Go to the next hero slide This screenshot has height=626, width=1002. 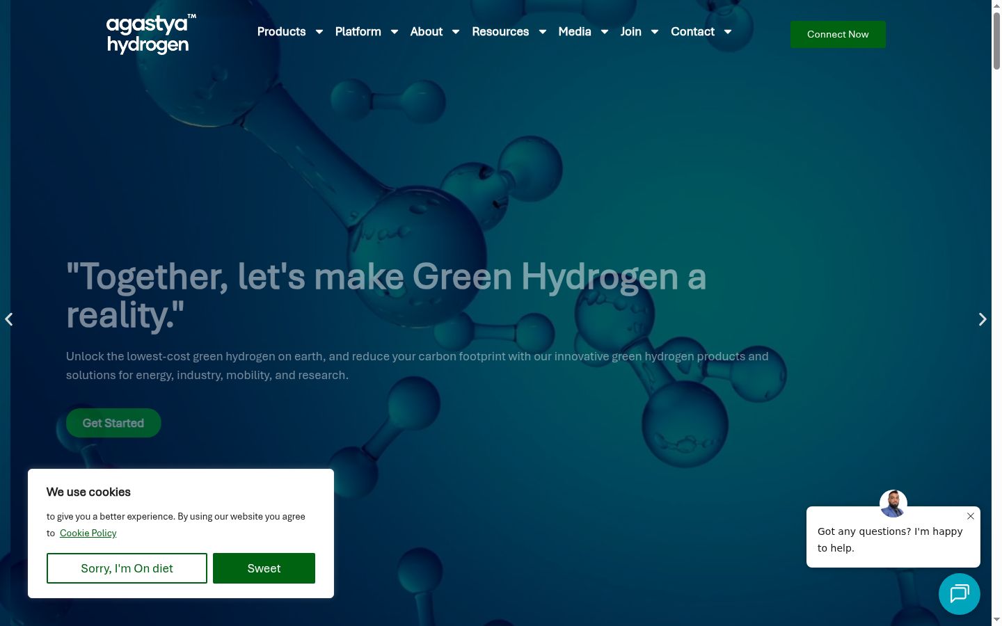983,319
